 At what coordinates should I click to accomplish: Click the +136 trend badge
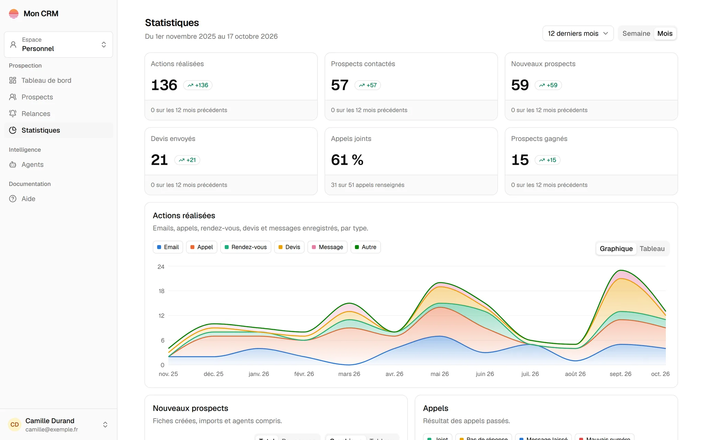click(x=198, y=85)
